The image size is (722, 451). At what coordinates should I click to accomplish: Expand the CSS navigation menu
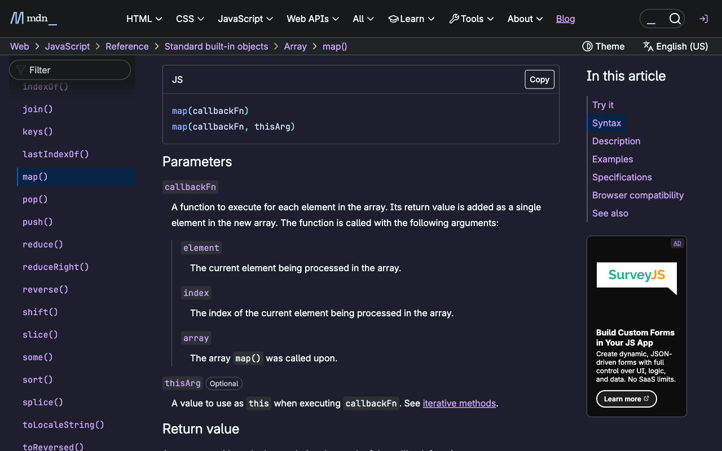[x=190, y=19]
